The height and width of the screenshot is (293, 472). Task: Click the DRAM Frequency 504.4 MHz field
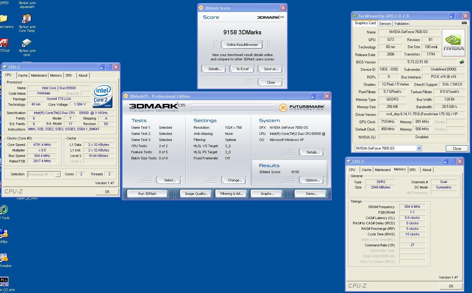click(x=412, y=207)
